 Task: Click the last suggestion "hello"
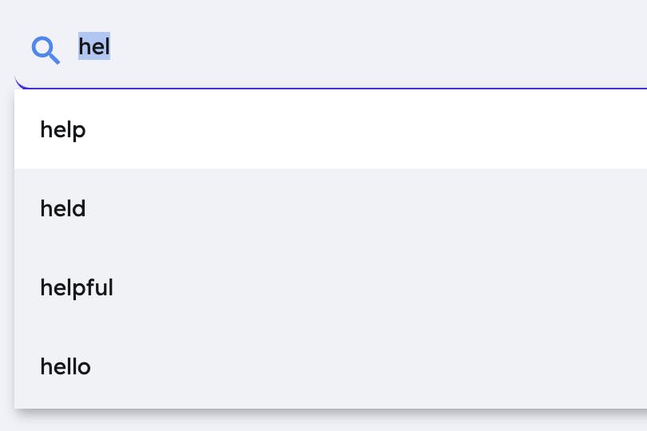(x=331, y=366)
